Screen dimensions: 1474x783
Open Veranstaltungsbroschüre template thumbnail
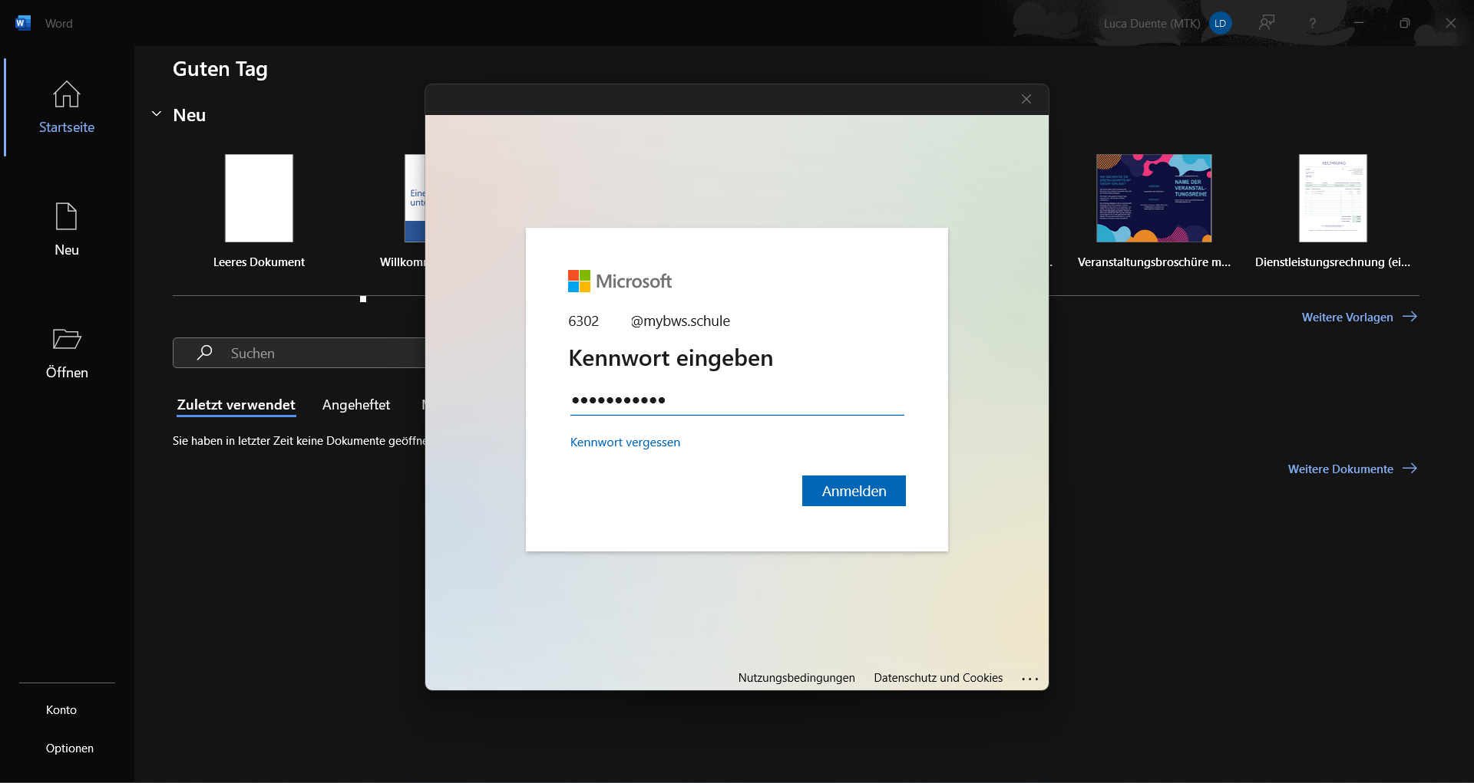1154,199
